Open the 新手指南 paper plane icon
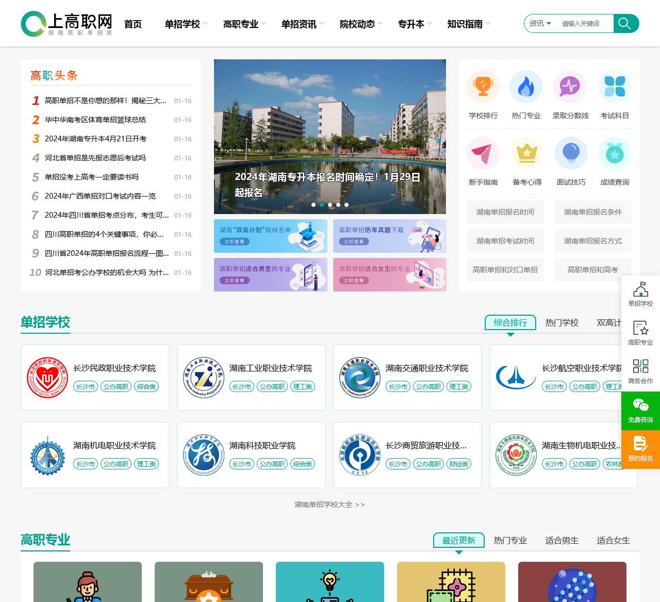Image resolution: width=660 pixels, height=602 pixels. coord(483,153)
